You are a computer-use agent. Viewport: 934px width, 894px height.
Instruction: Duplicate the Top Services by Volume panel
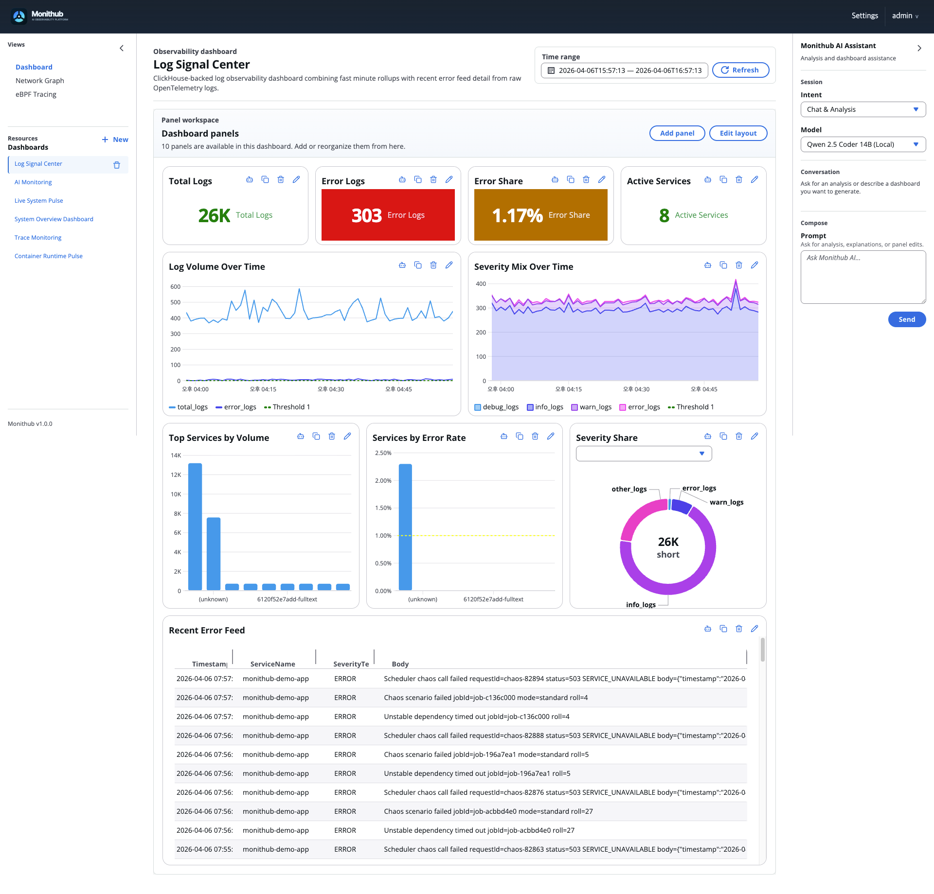pos(317,436)
